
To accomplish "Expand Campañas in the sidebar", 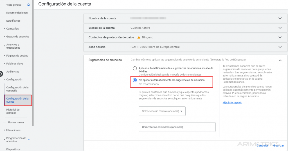I will (4, 28).
